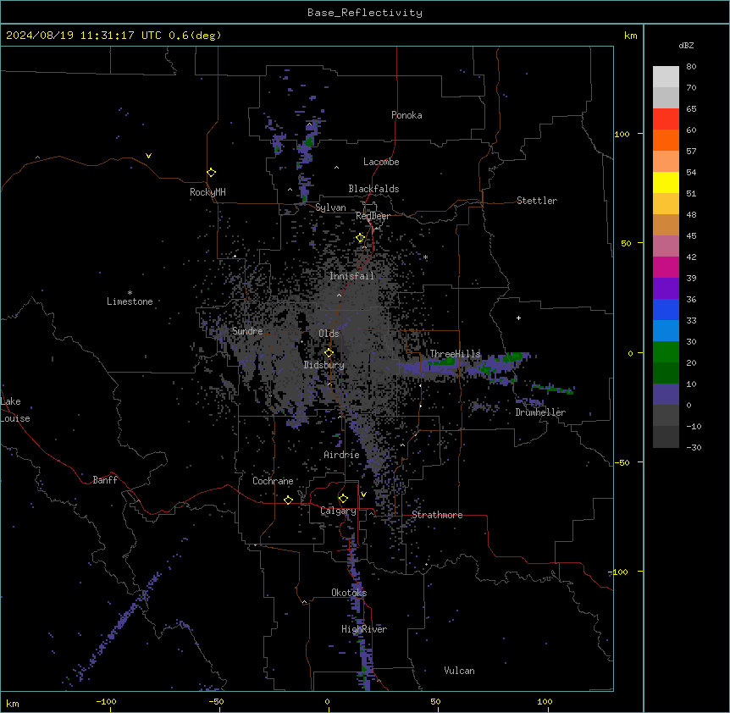
Task: Pick the yellow diamond marker near Olds
Action: tap(329, 353)
